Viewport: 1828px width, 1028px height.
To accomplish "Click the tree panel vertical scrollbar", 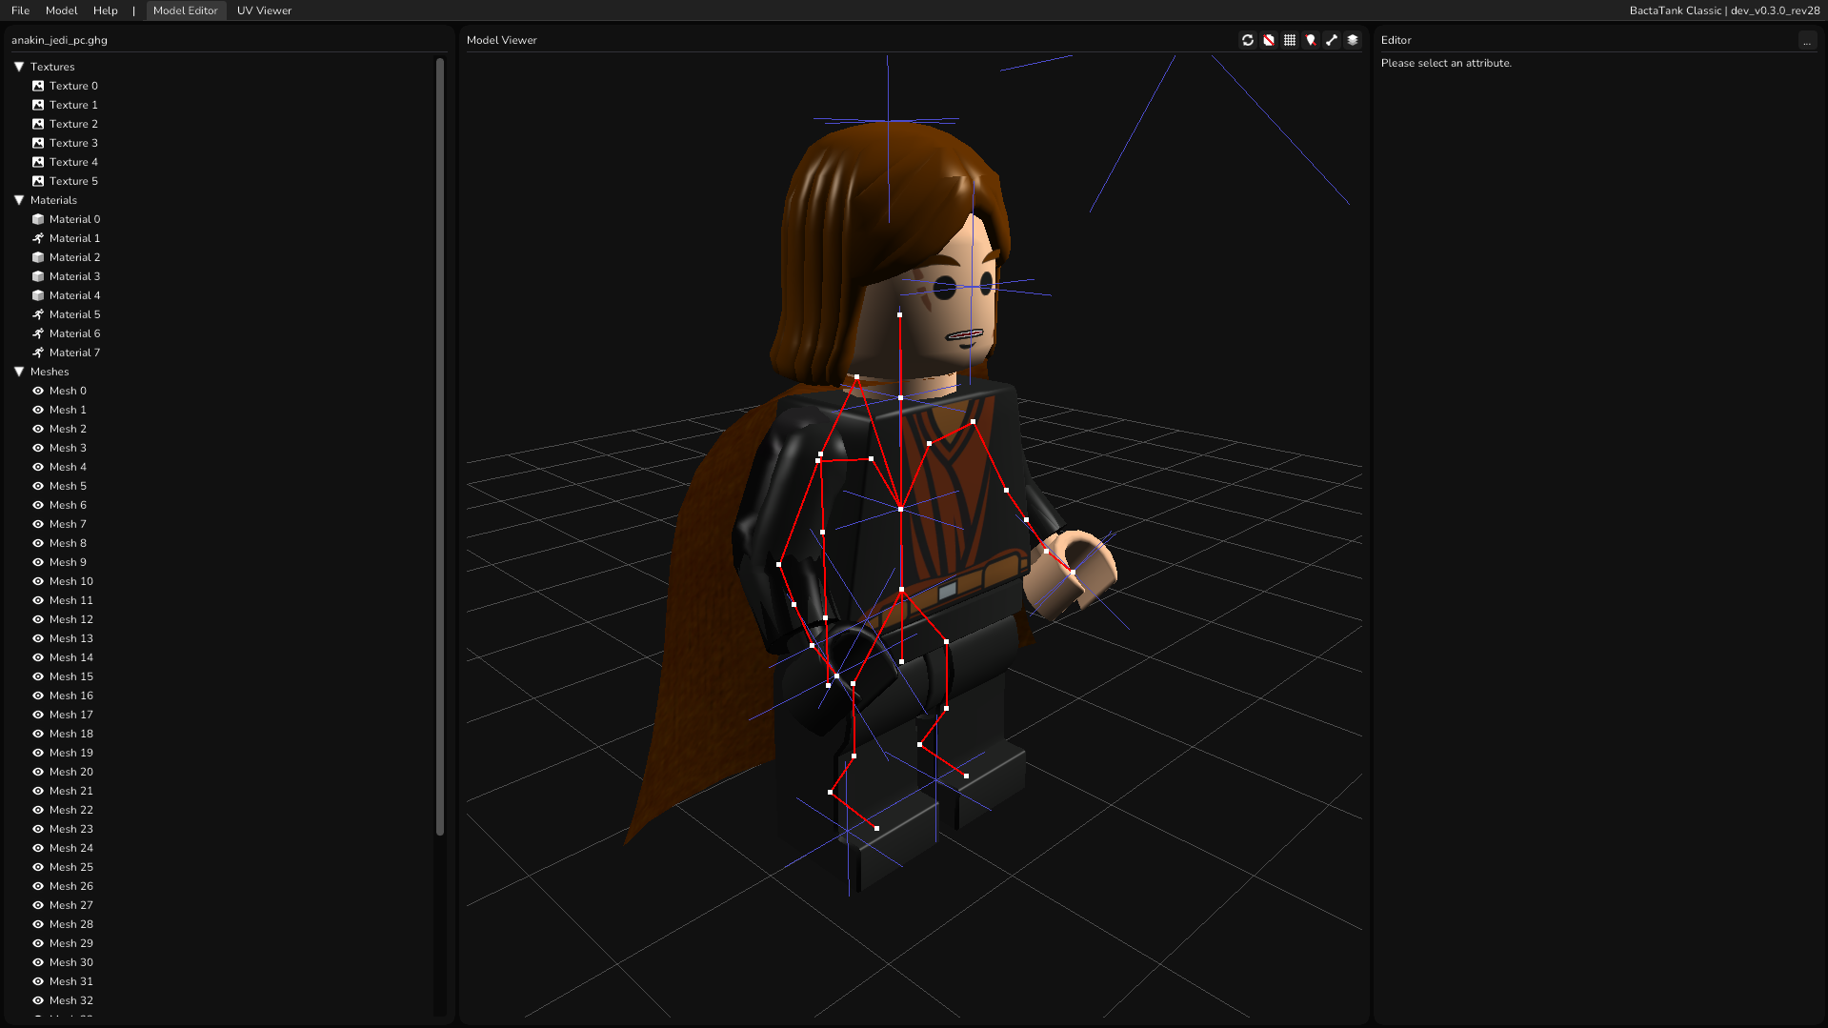I will (440, 446).
